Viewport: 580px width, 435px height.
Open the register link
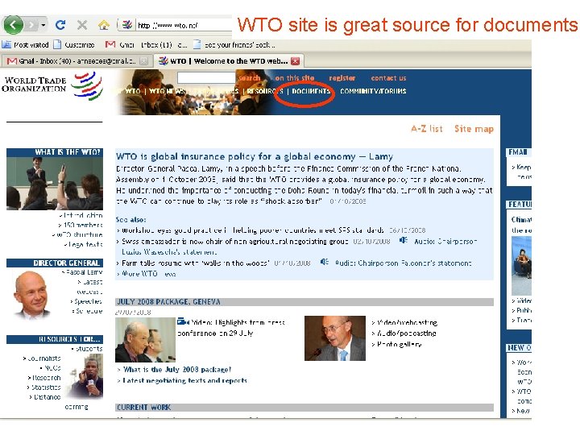342,78
